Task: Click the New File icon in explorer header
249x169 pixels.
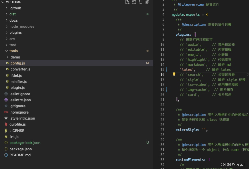Action: [127, 2]
